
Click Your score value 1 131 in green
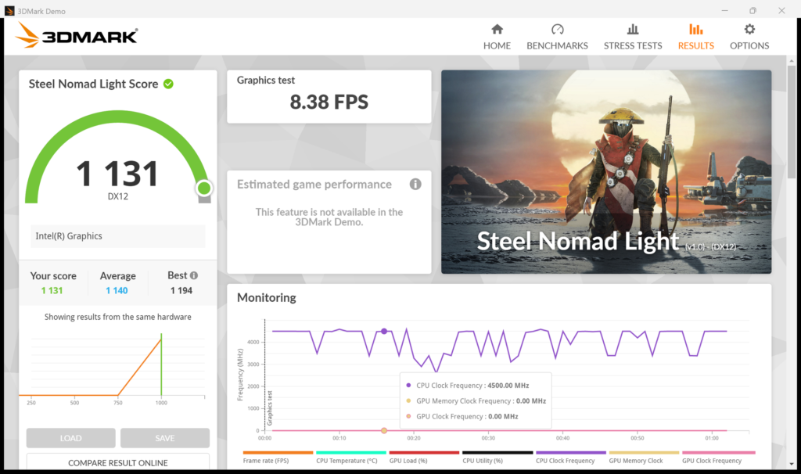(x=52, y=290)
